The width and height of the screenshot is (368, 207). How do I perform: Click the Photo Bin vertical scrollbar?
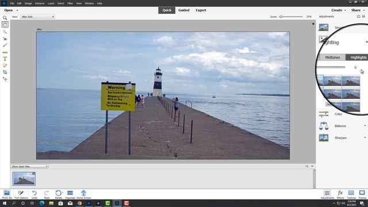[x=315, y=179]
